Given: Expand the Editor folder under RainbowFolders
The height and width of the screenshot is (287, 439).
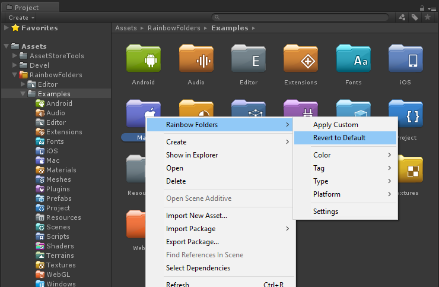Looking at the screenshot, I should [x=23, y=84].
